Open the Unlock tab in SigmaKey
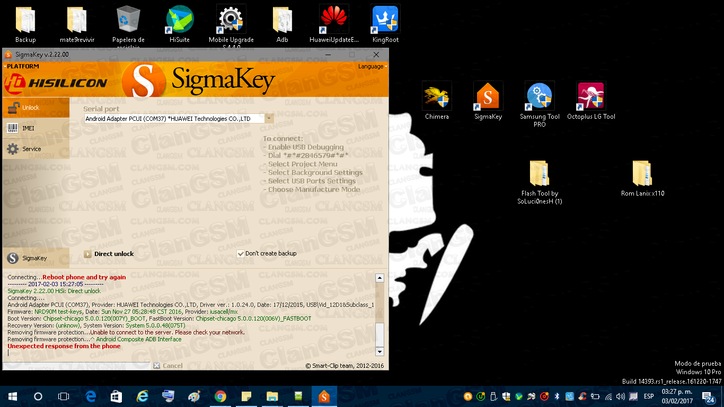 point(36,108)
